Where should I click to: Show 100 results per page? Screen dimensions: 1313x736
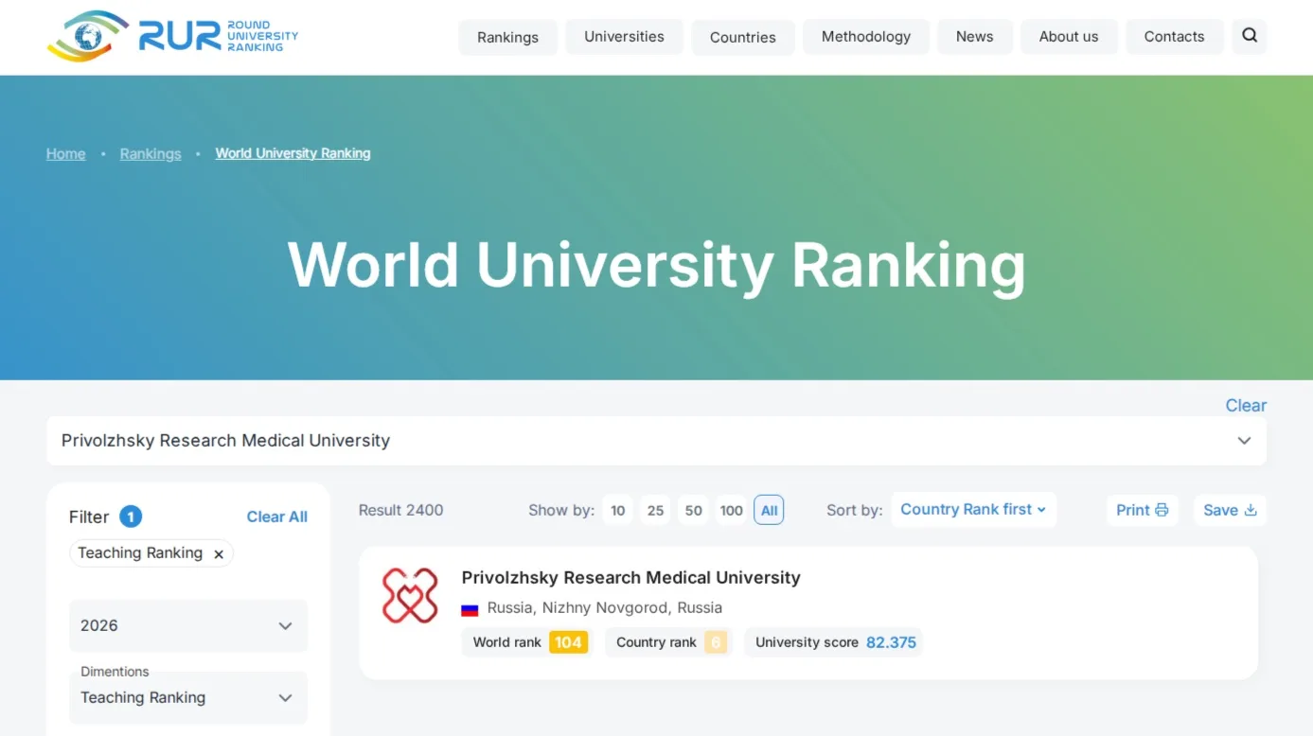coord(731,510)
